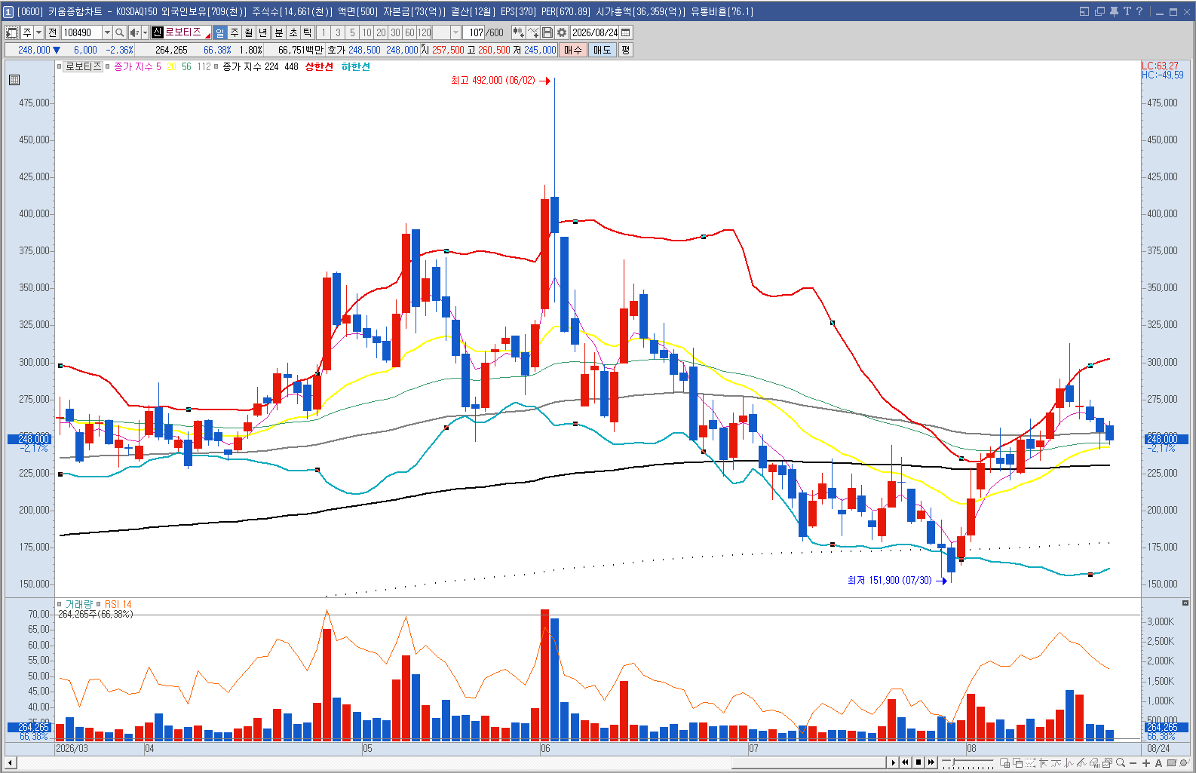Image resolution: width=1196 pixels, height=773 pixels.
Task: Click the play arrow button at bottom
Action: point(893,762)
